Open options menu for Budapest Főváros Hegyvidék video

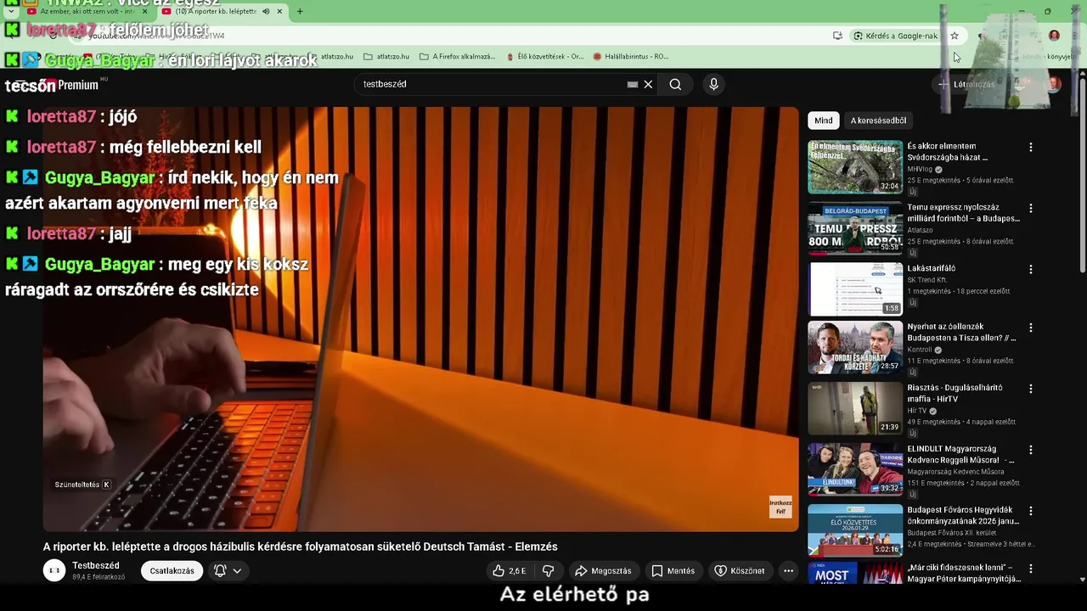[1031, 511]
